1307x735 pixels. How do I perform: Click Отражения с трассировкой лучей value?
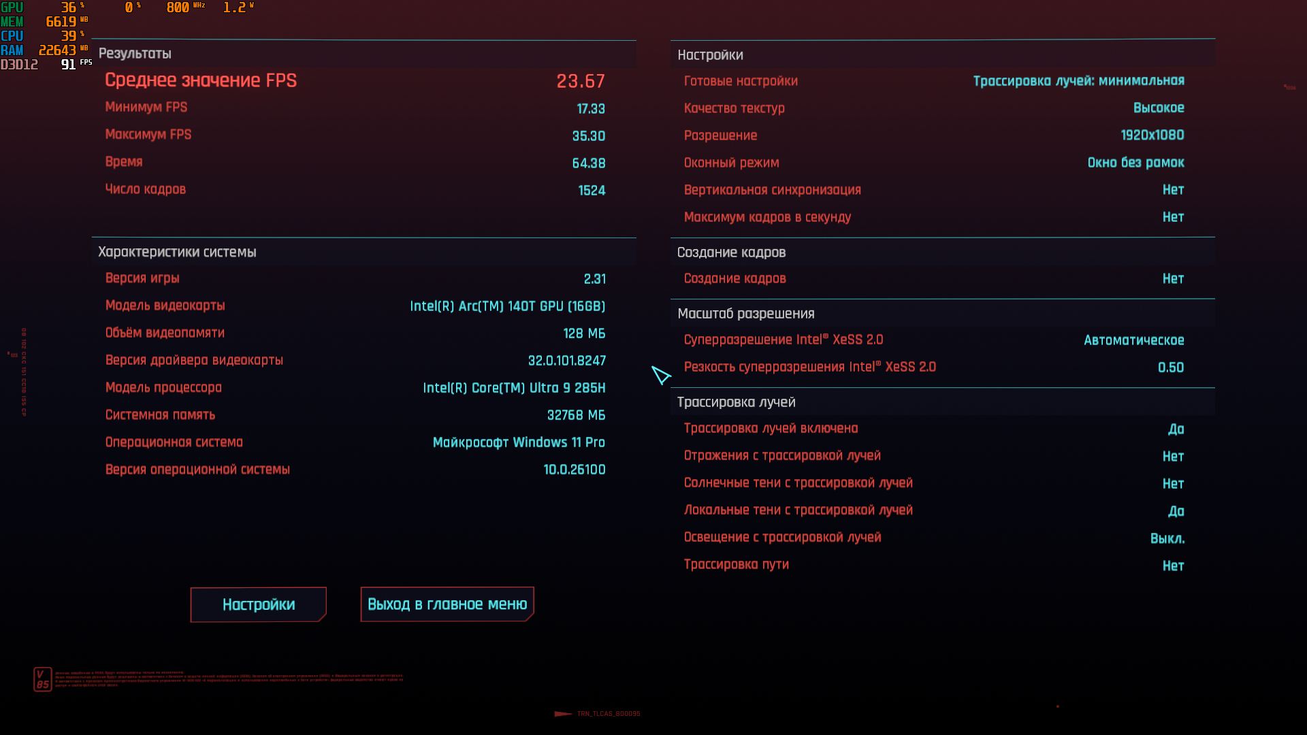tap(1173, 457)
